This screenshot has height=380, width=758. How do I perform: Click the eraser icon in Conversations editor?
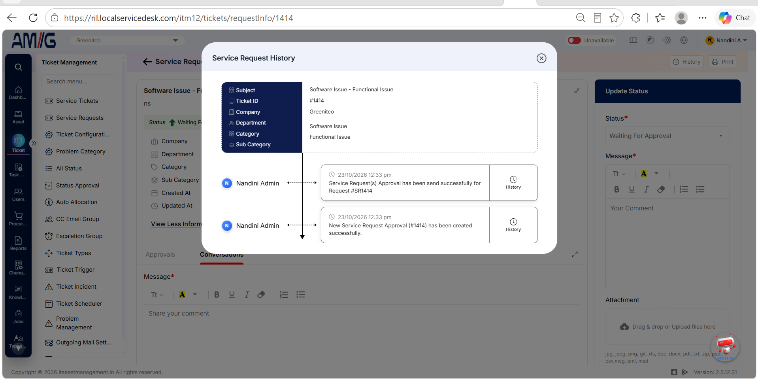pyautogui.click(x=261, y=295)
